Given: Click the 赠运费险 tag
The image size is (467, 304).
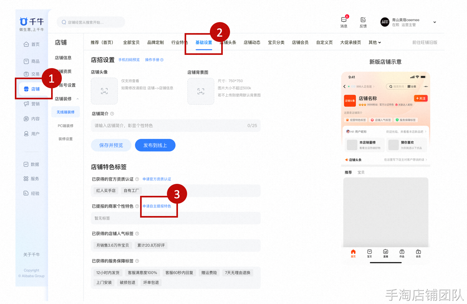Looking at the screenshot, I should pyautogui.click(x=209, y=273).
